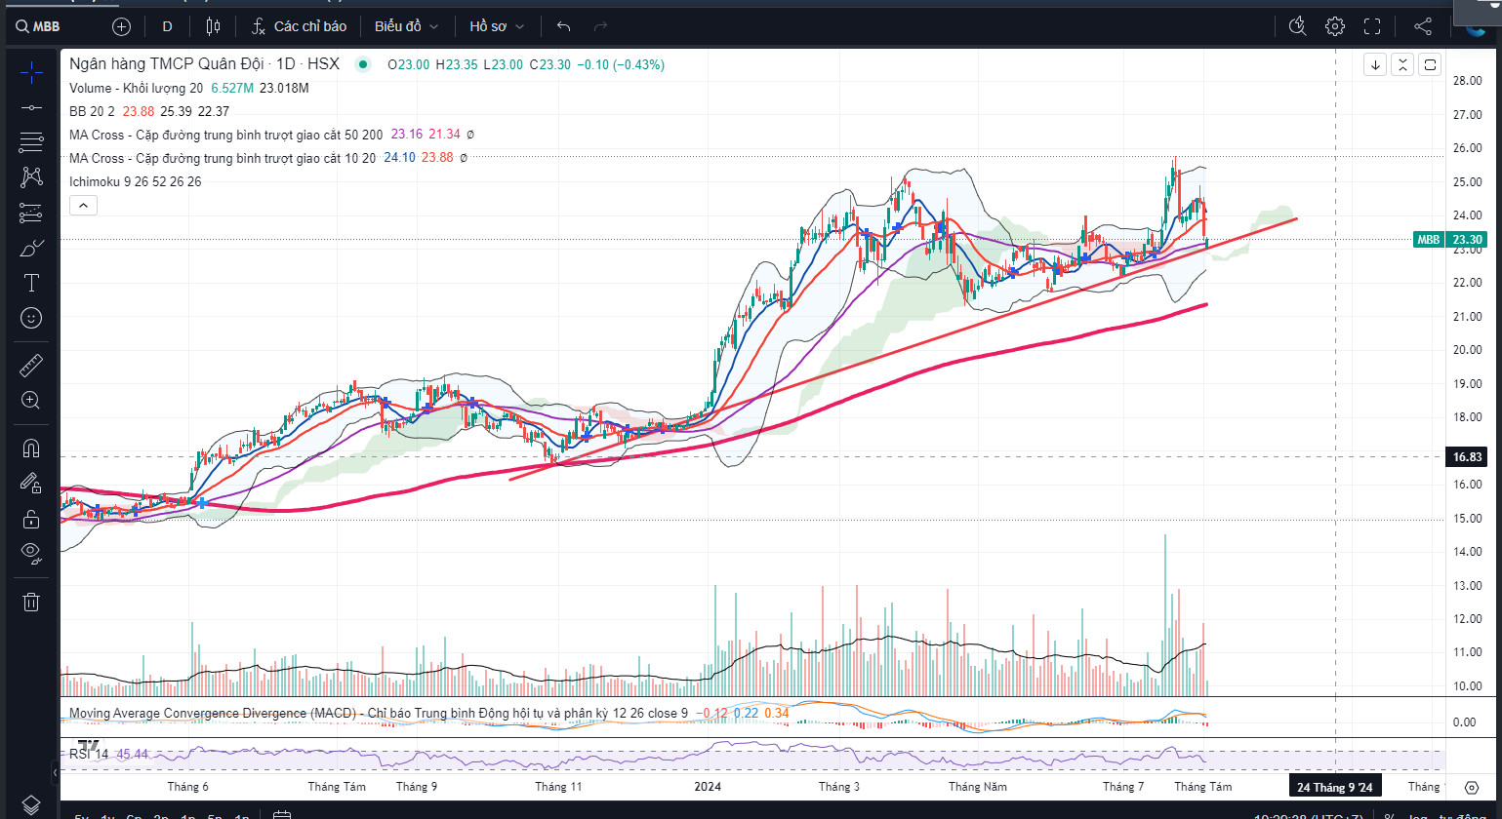Enter fullscreen mode with the corner-brackets icon
1502x819 pixels.
click(x=1372, y=26)
